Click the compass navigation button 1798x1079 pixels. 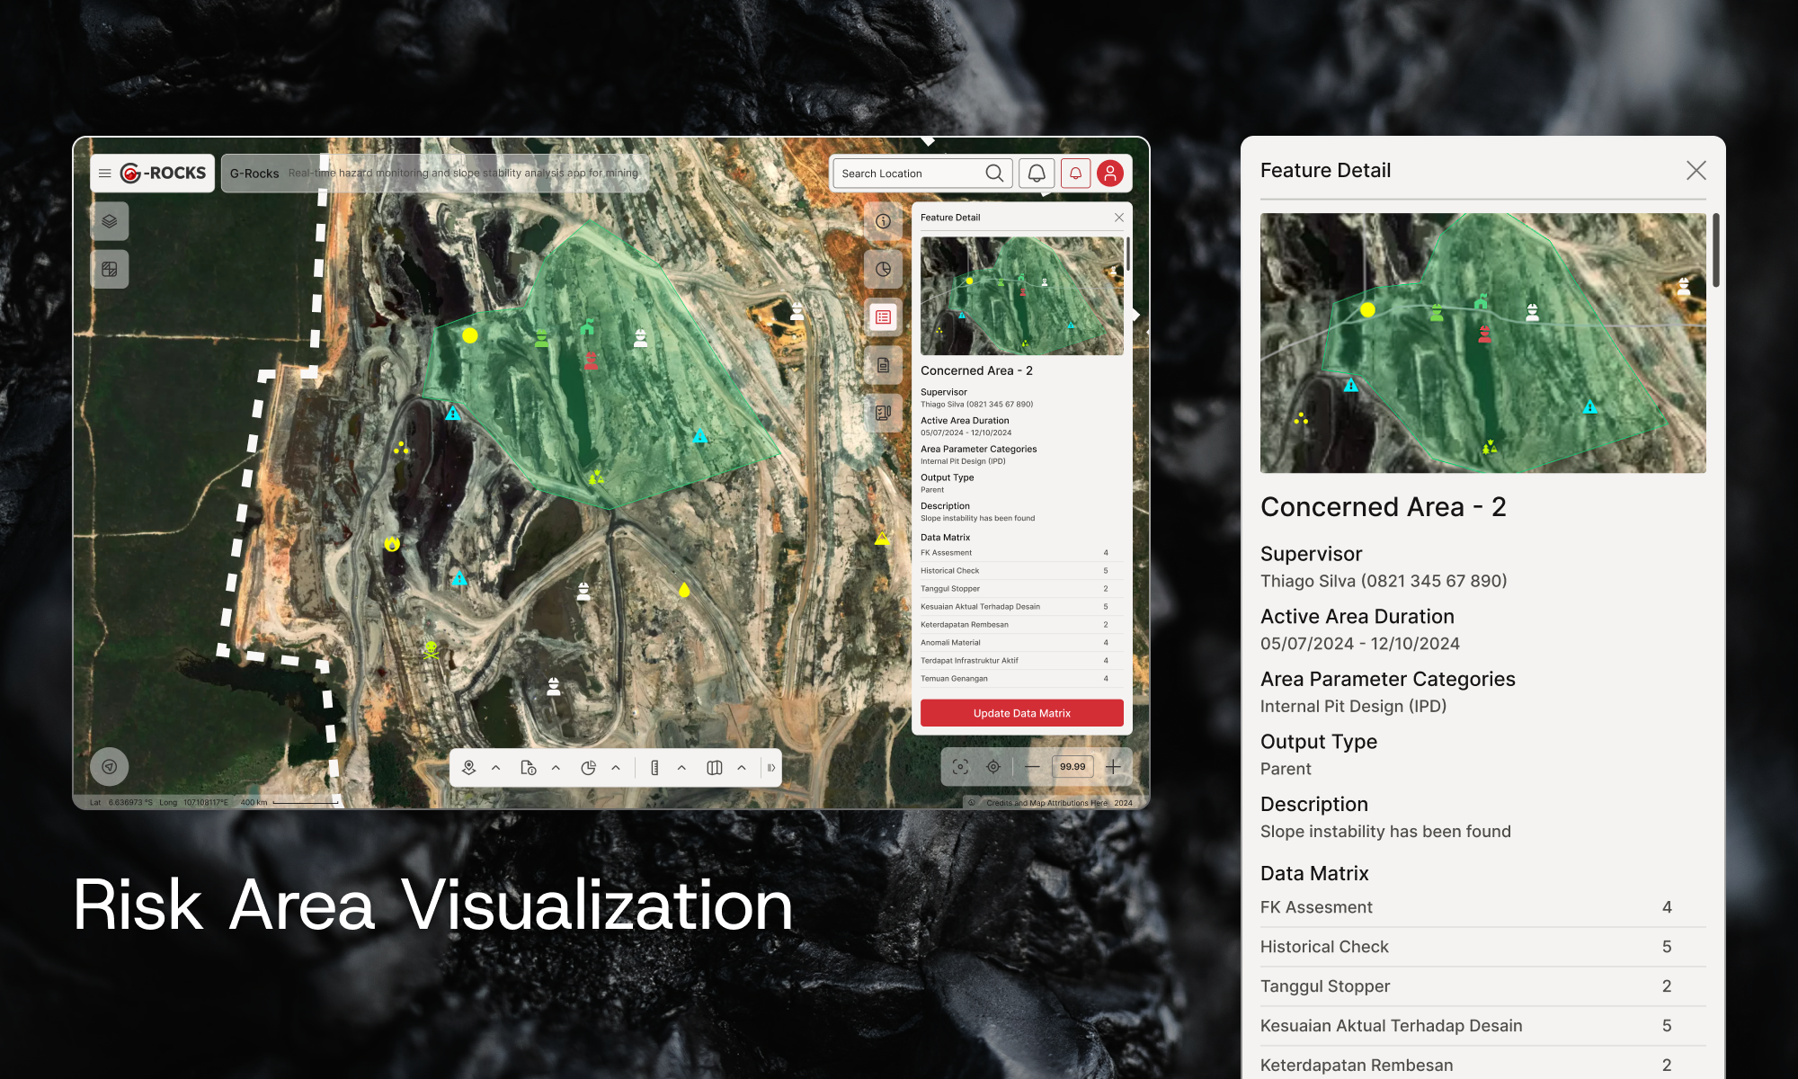point(110,767)
